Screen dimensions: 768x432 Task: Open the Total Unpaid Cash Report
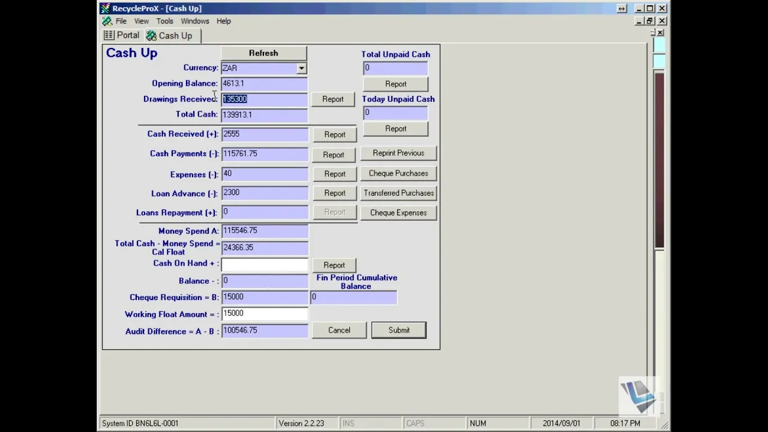[396, 84]
